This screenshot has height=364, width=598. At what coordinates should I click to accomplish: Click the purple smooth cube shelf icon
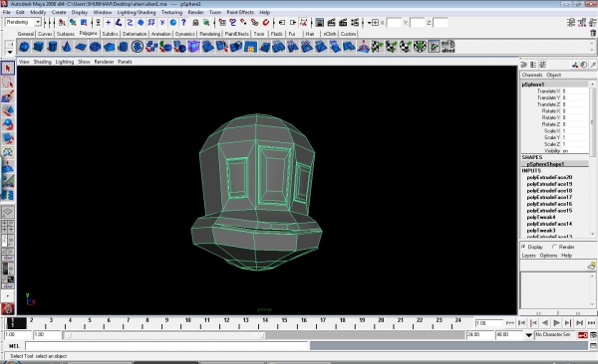tap(193, 47)
